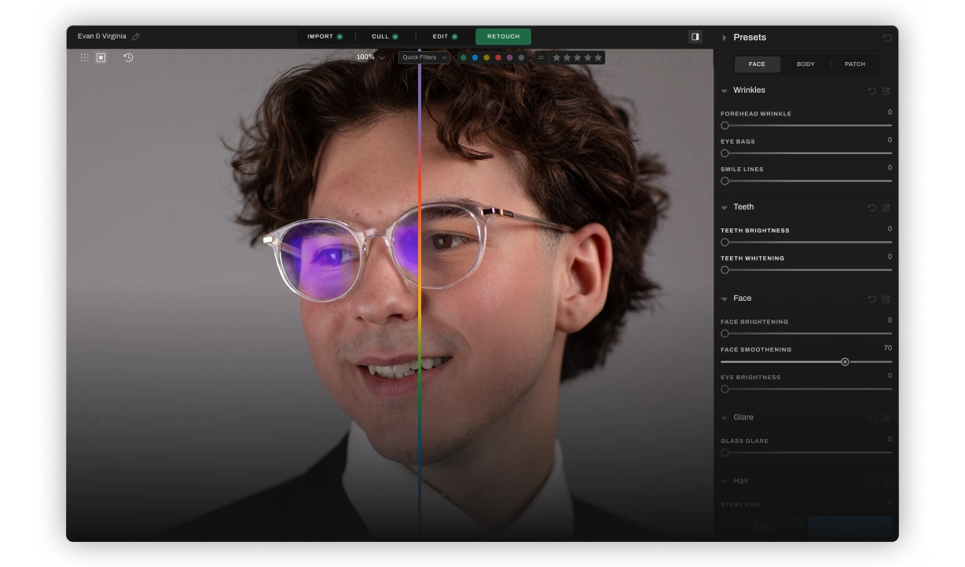Switch to grid view layout

pos(84,57)
